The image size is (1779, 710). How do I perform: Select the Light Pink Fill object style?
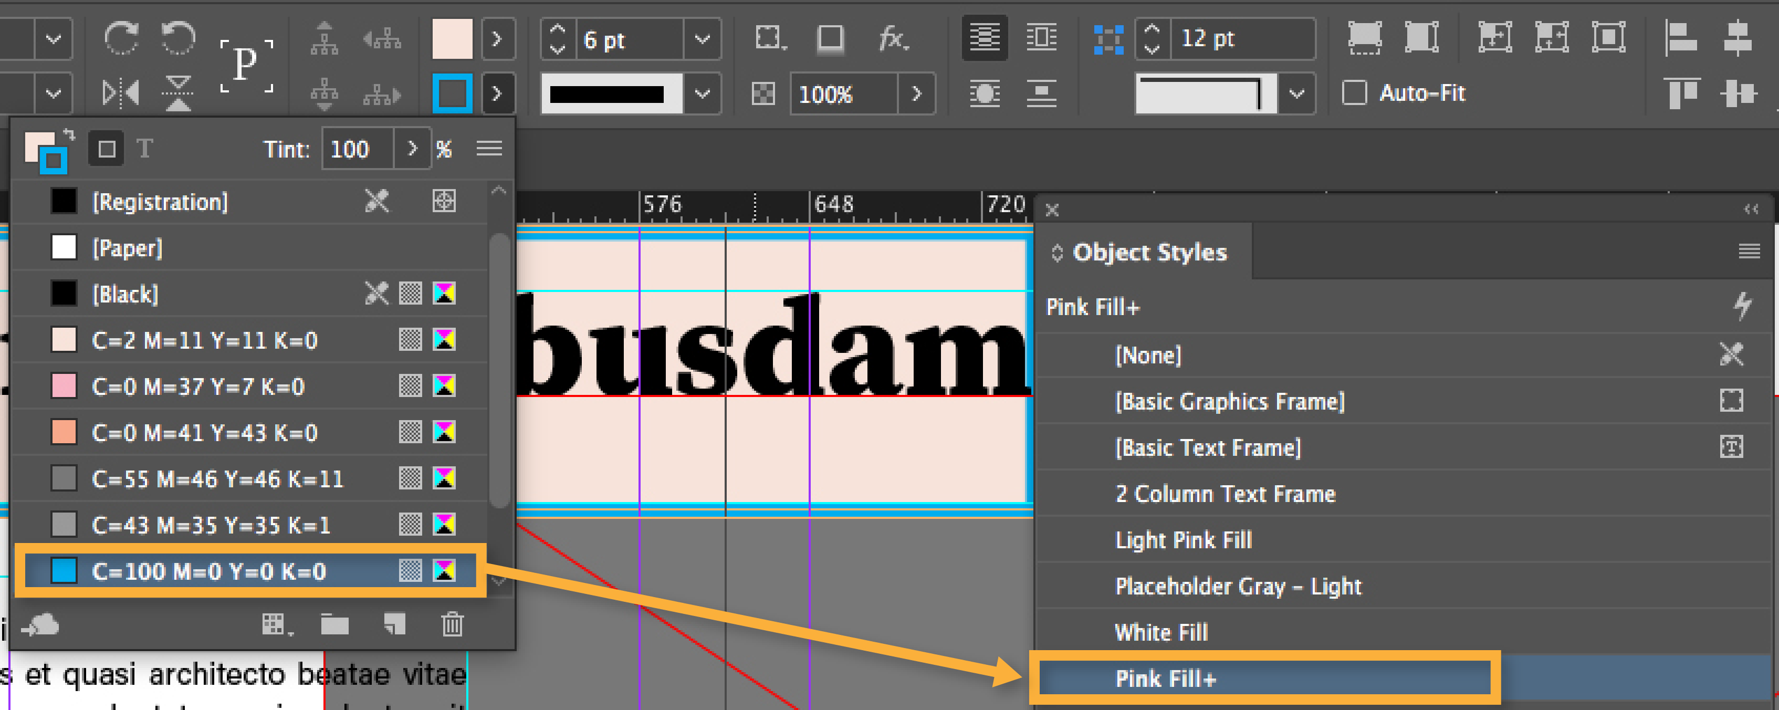[1183, 539]
